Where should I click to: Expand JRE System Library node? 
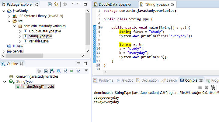(9, 16)
